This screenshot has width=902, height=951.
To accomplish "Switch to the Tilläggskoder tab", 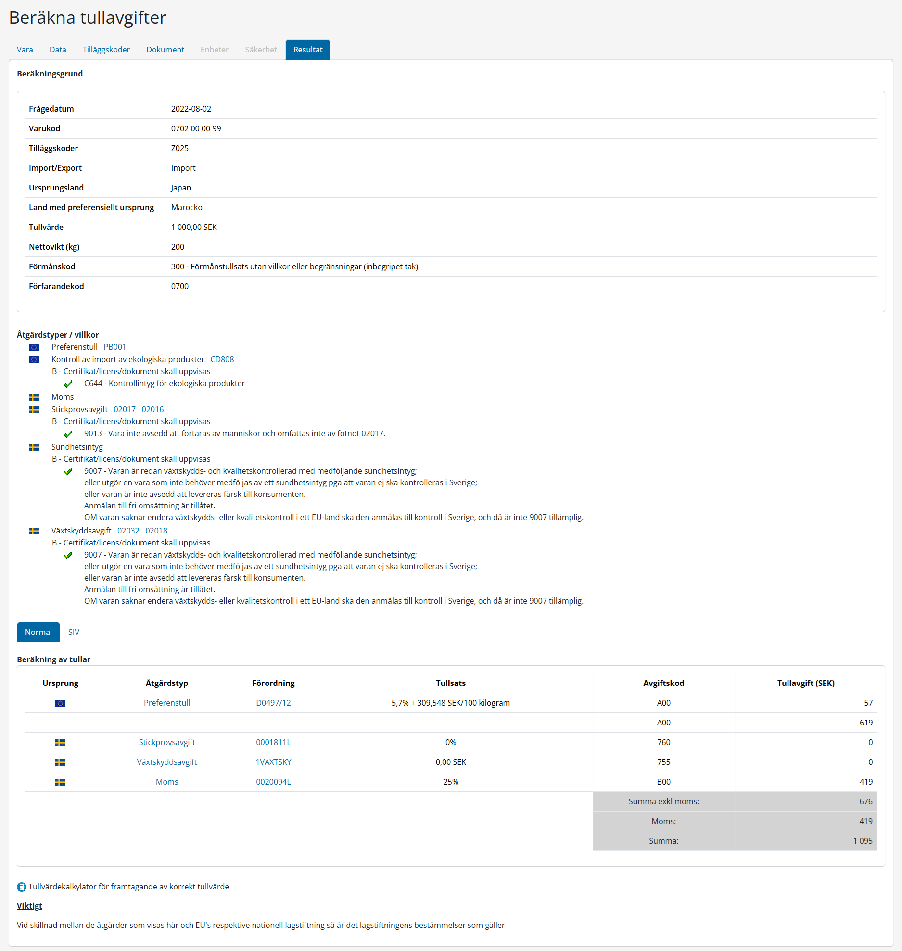I will point(106,50).
